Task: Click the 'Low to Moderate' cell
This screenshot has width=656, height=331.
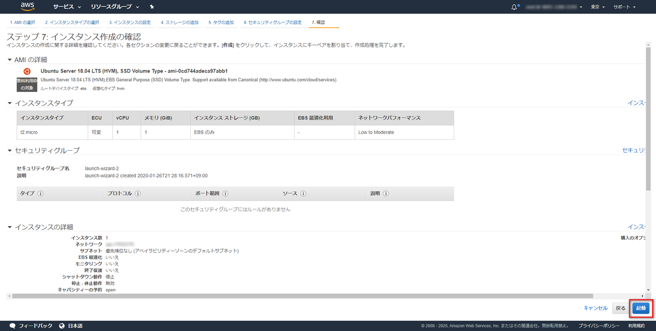Action: (404, 132)
